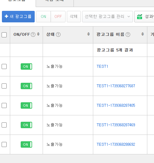Sort by the ON/OFF column arrows

pyautogui.click(x=38, y=34)
